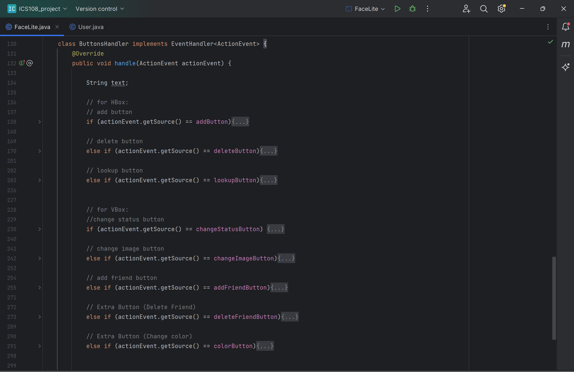Expand folded block at line 203
Image resolution: width=574 pixels, height=372 pixels.
pos(40,180)
